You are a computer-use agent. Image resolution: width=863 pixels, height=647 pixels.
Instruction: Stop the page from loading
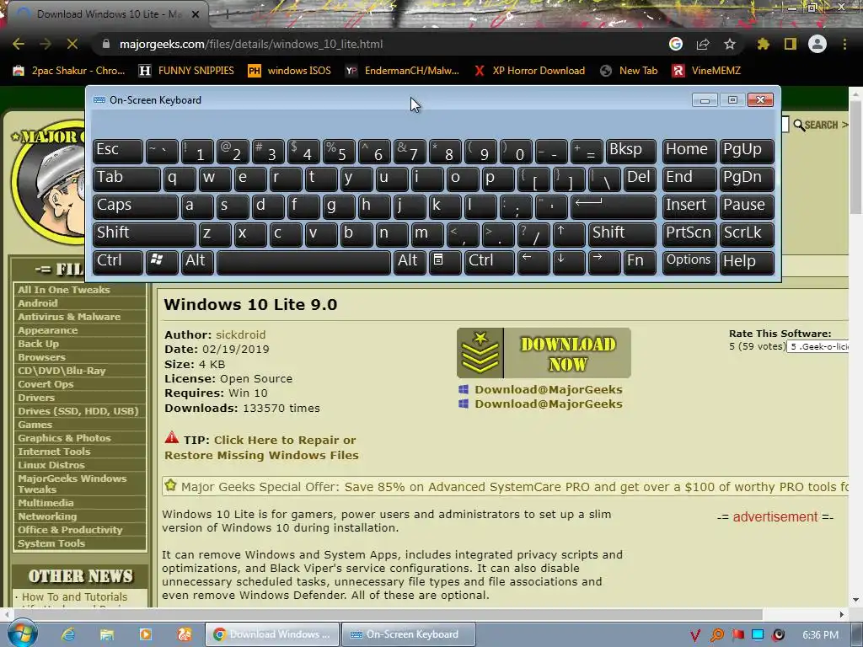(72, 44)
